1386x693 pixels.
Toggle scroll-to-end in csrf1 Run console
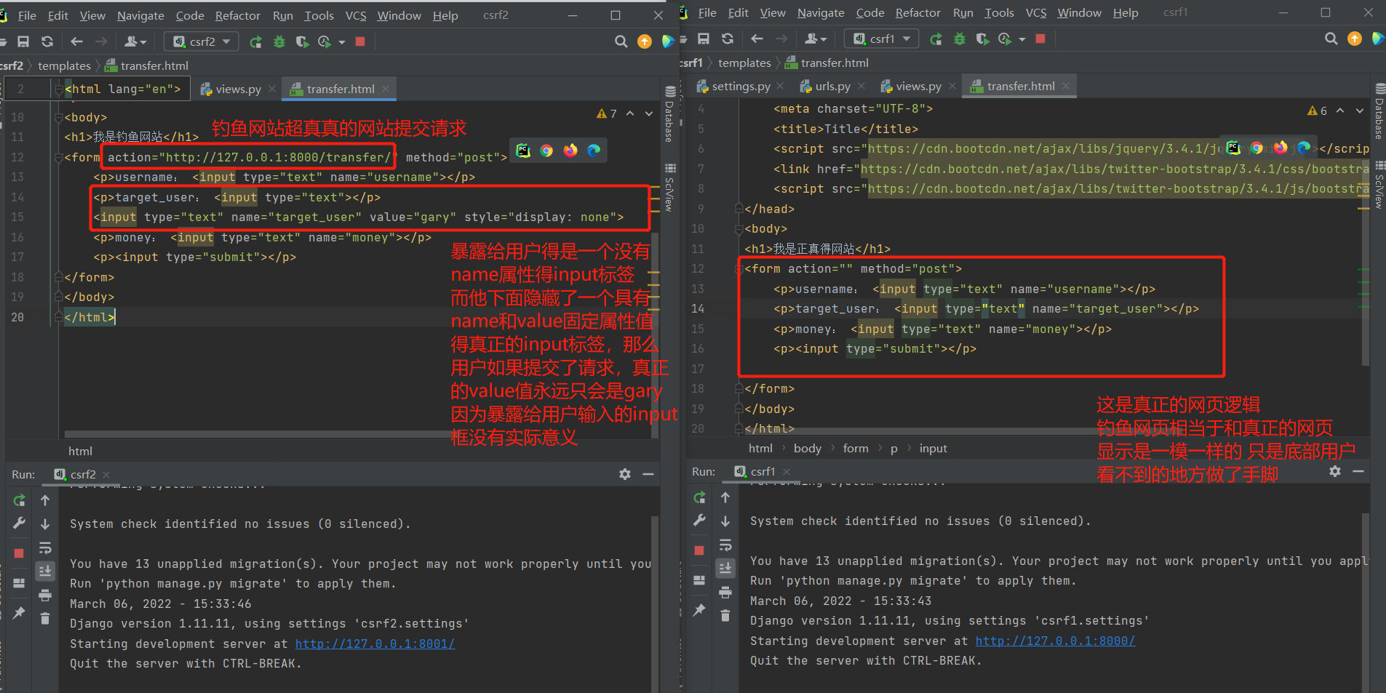click(x=725, y=568)
